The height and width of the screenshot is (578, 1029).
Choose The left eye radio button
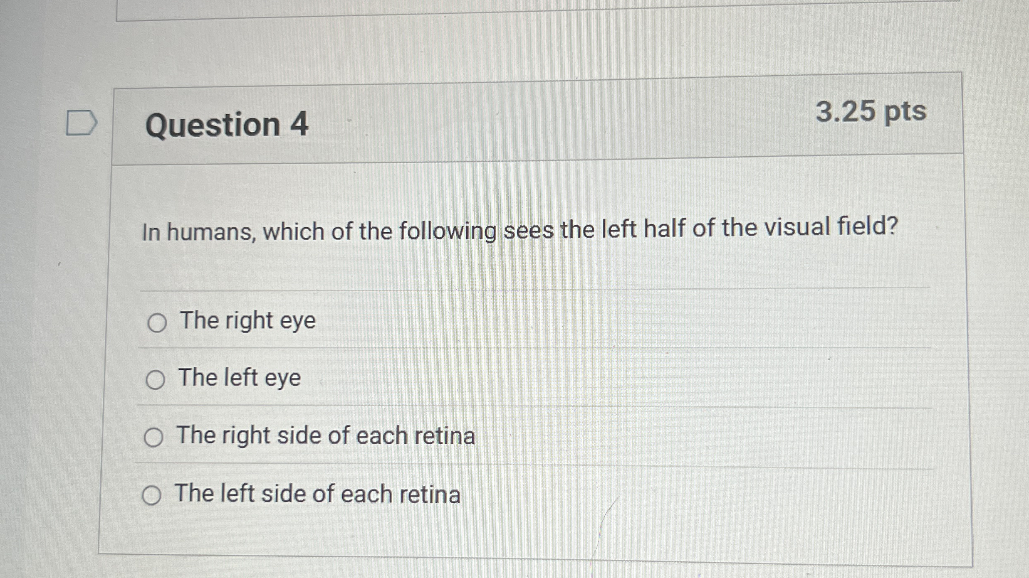(x=156, y=380)
